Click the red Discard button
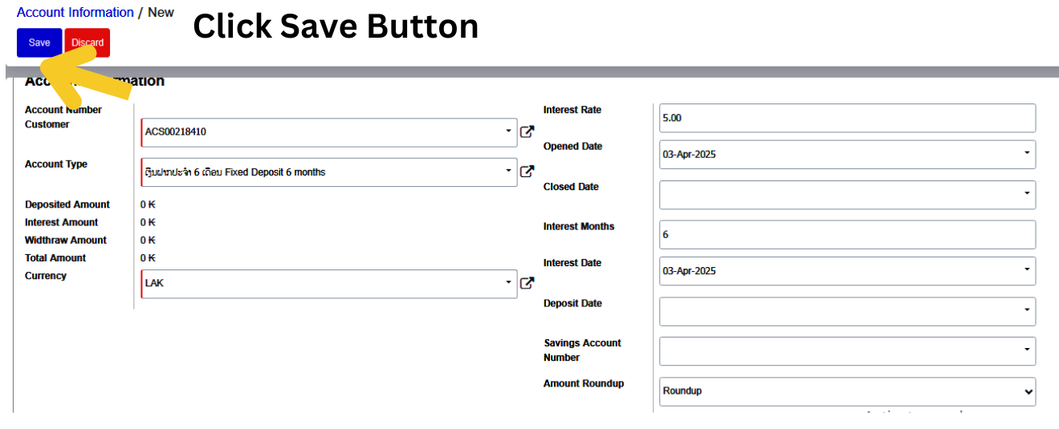Image resolution: width=1059 pixels, height=429 pixels. pyautogui.click(x=88, y=42)
